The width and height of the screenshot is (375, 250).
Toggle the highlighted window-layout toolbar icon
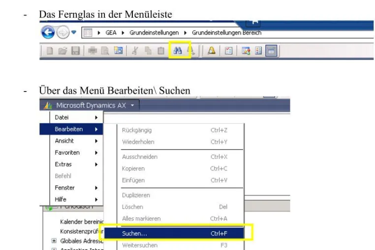point(271,51)
